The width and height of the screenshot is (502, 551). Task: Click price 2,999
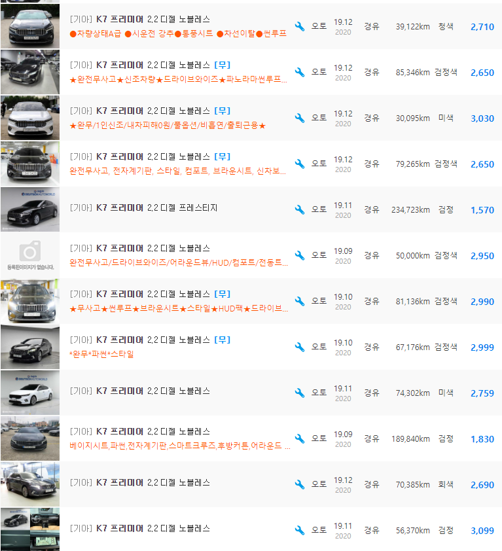482,347
